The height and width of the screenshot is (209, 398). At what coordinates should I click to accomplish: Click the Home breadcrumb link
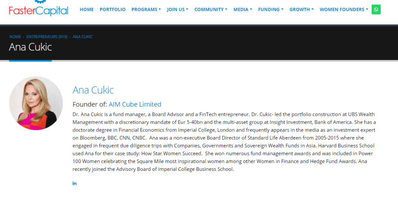tap(15, 37)
